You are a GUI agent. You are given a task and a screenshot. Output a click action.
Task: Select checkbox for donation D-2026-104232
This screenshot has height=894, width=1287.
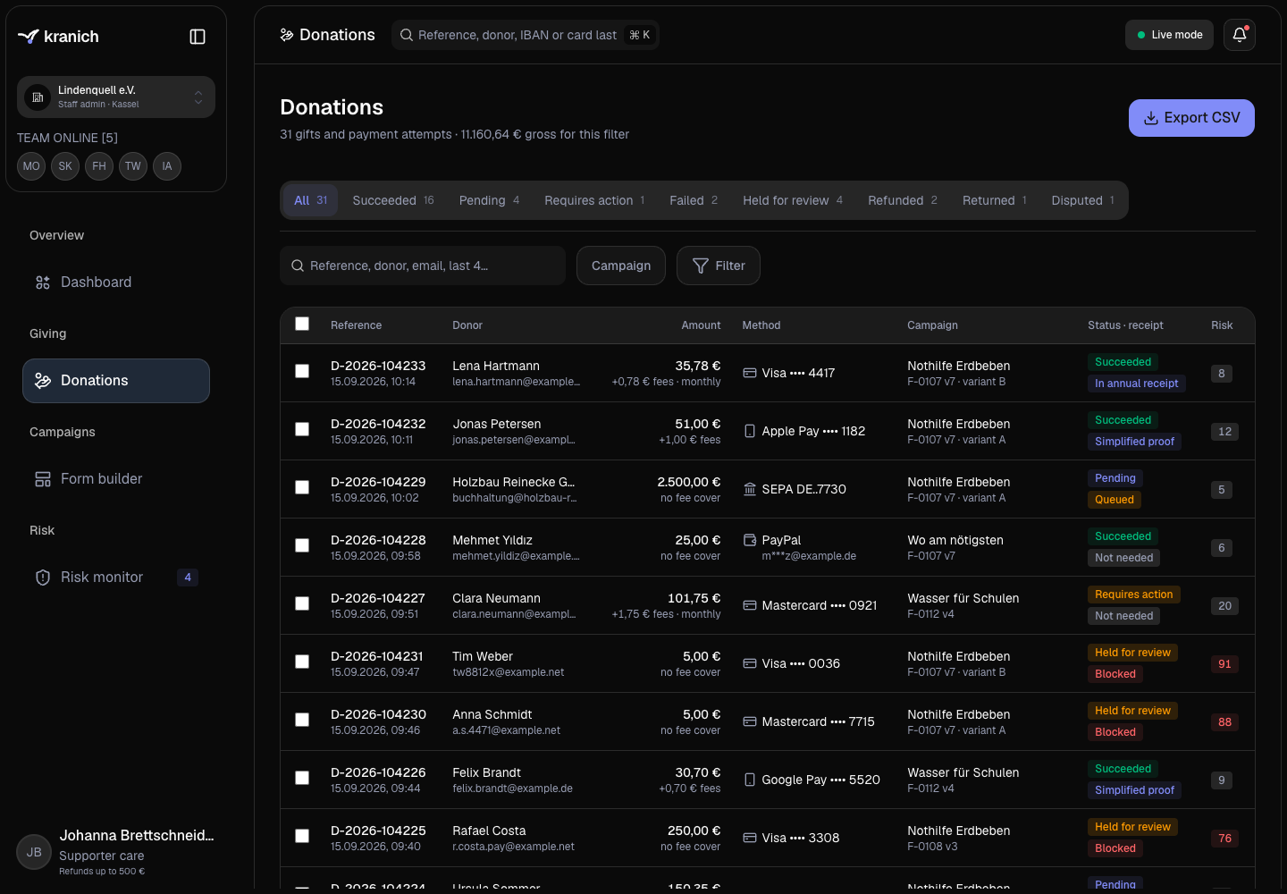[x=302, y=429]
